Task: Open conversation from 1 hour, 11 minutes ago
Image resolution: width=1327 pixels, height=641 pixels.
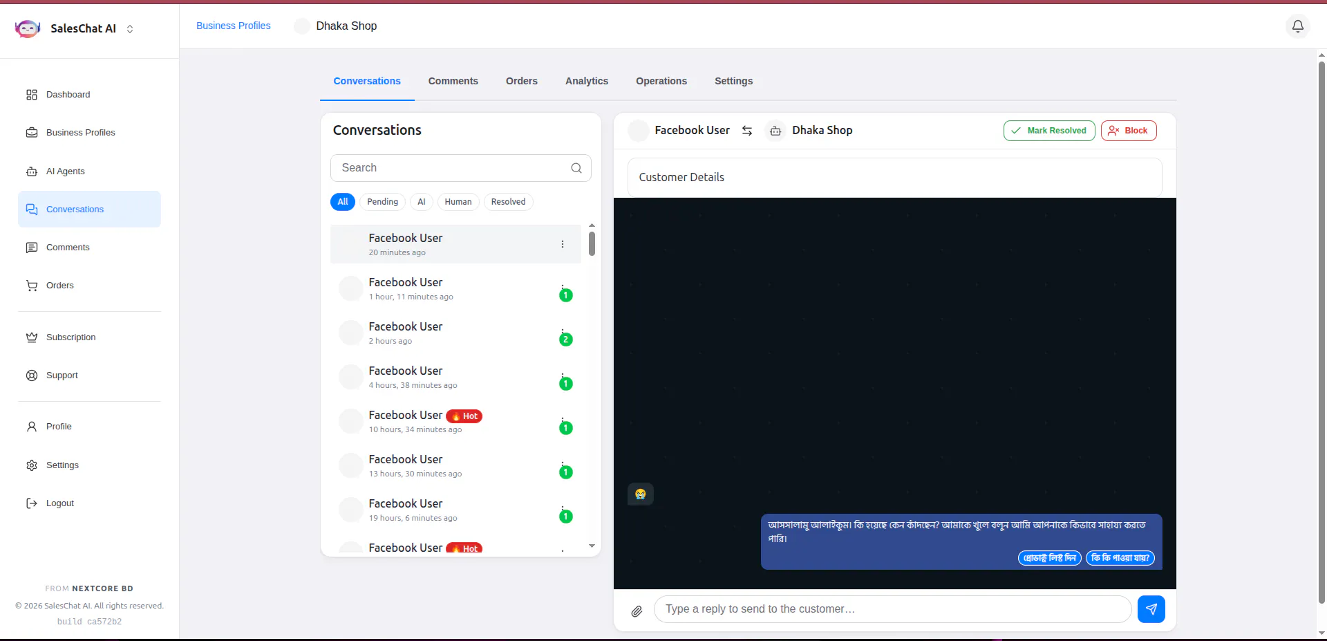Action: tap(455, 288)
